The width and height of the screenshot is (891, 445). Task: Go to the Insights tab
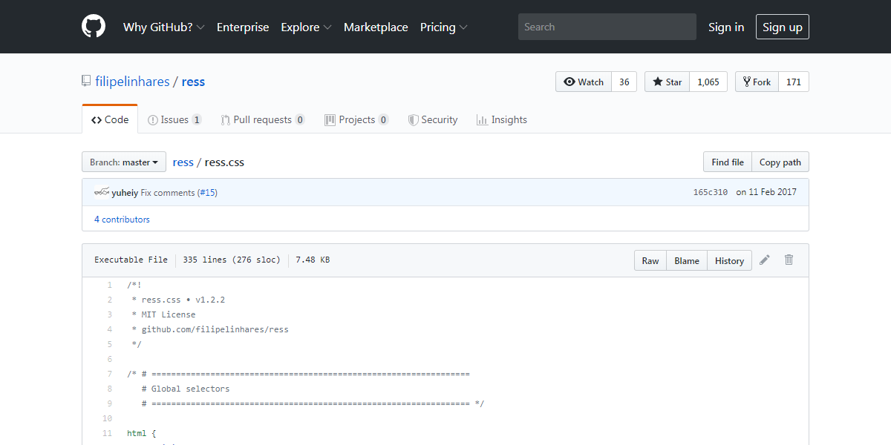click(502, 119)
